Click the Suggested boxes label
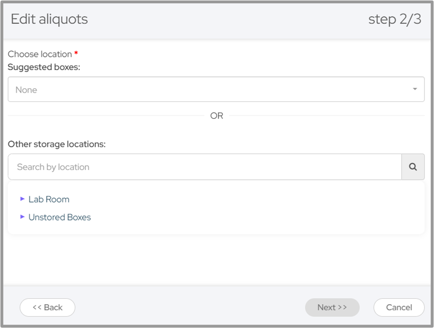The width and height of the screenshot is (434, 328). point(44,67)
